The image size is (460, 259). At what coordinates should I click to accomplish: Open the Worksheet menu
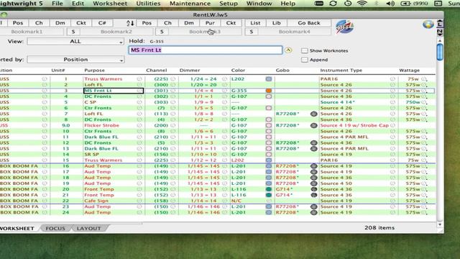click(110, 4)
